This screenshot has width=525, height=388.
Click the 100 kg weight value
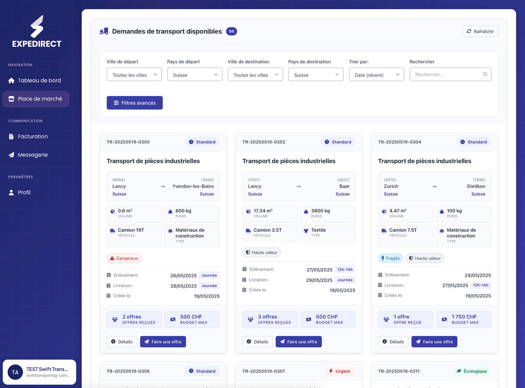(x=454, y=211)
